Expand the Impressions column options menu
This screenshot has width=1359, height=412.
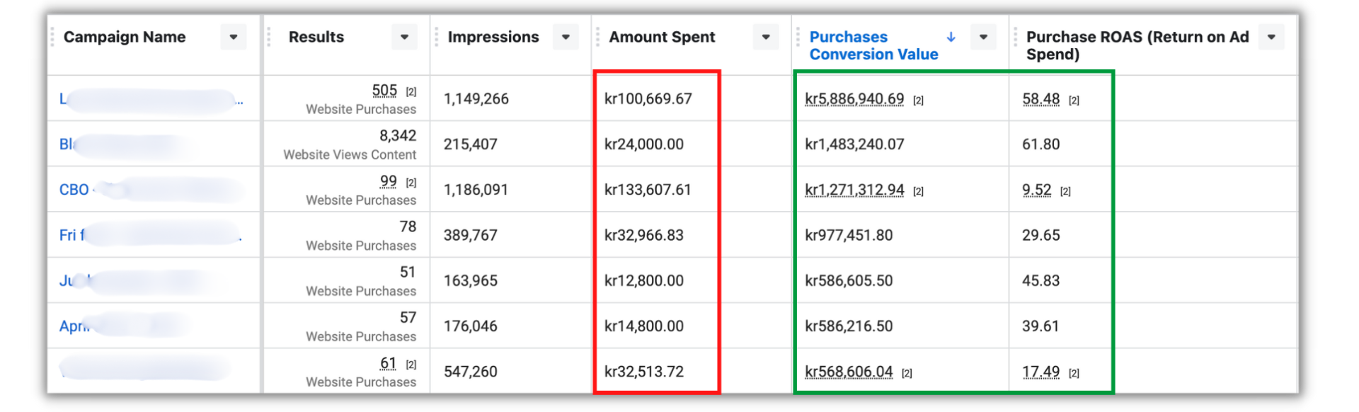566,38
